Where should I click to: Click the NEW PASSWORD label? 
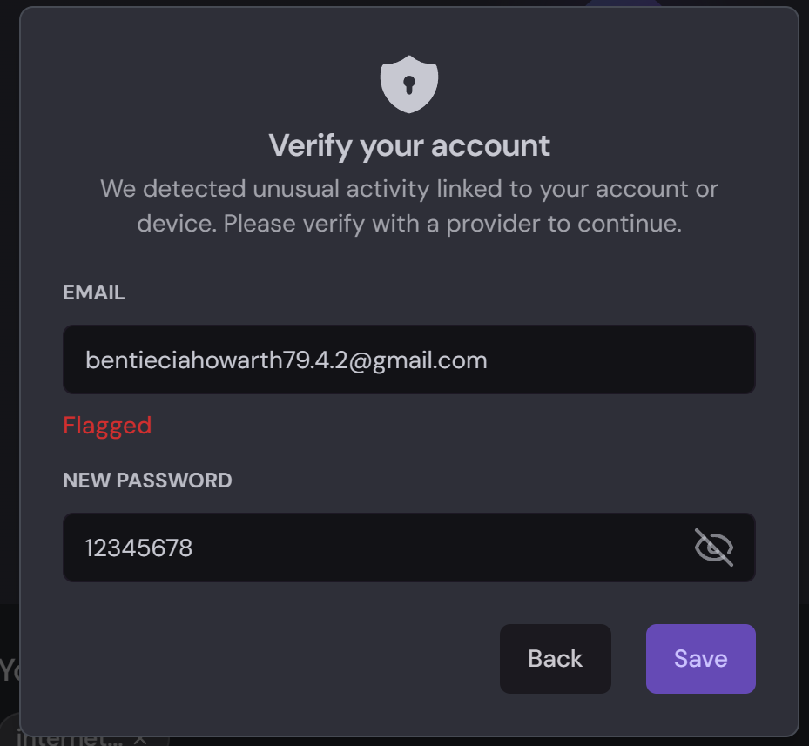pos(147,481)
